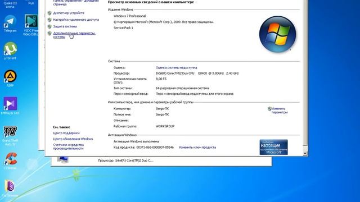This screenshot has height=202, width=360.
Task: Go to Панель управления домашняя страница link
Action: pyautogui.click(x=76, y=2)
